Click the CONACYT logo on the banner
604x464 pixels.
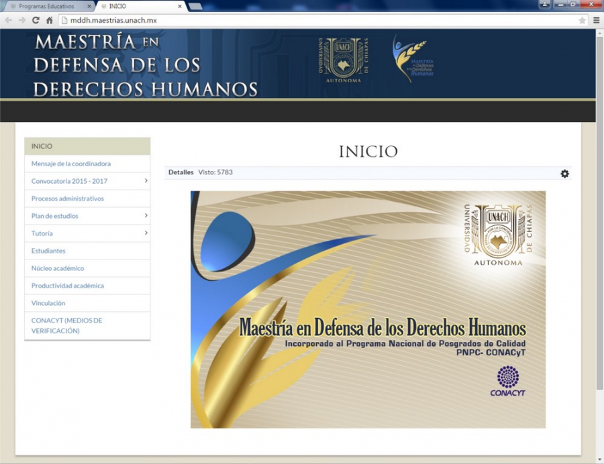point(508,381)
